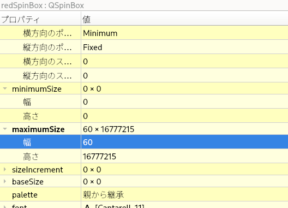Select the palette property row
Image resolution: width=288 pixels, height=208 pixels.
point(144,194)
